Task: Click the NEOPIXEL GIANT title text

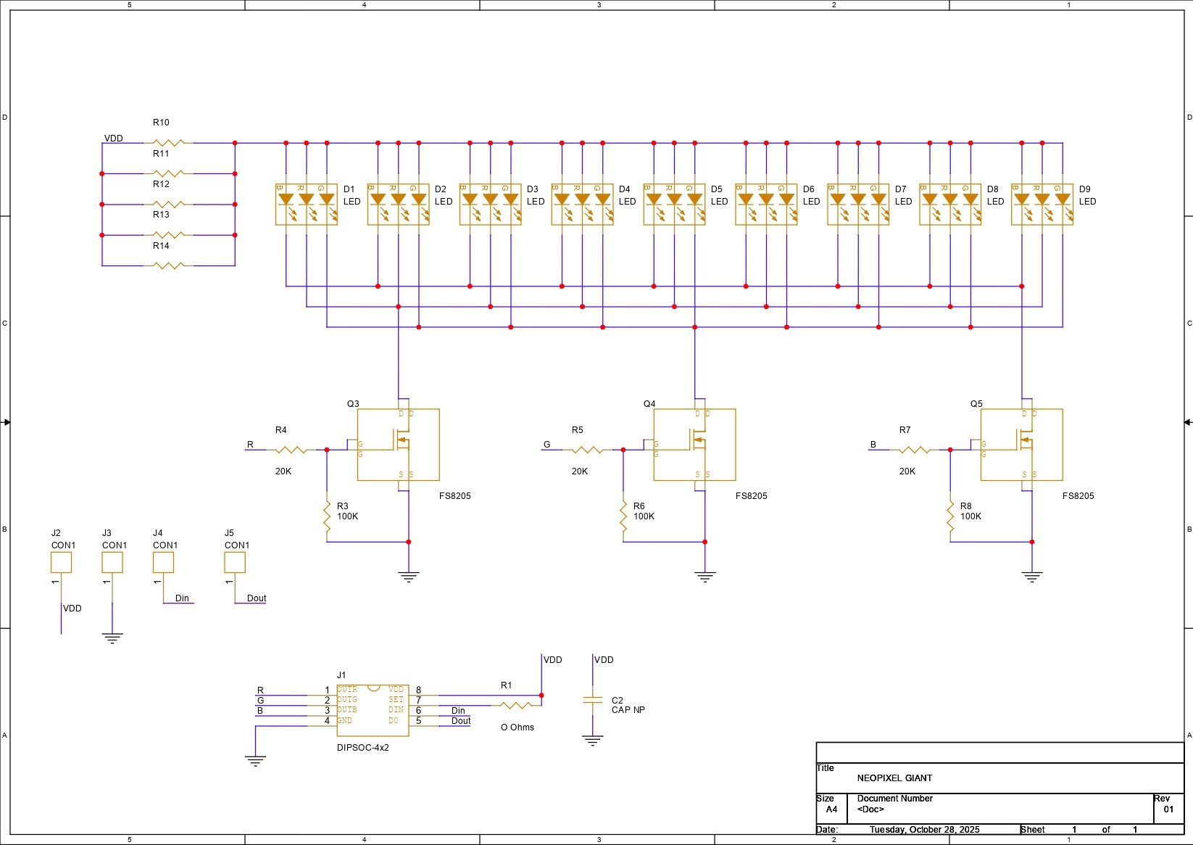Action: click(894, 778)
